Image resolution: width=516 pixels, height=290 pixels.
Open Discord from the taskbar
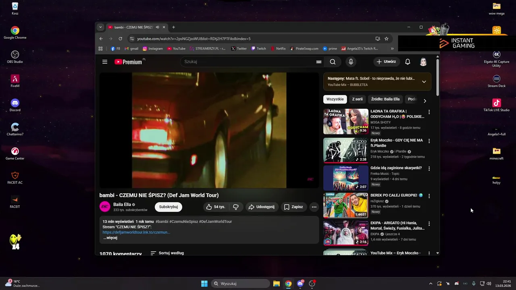point(300,284)
